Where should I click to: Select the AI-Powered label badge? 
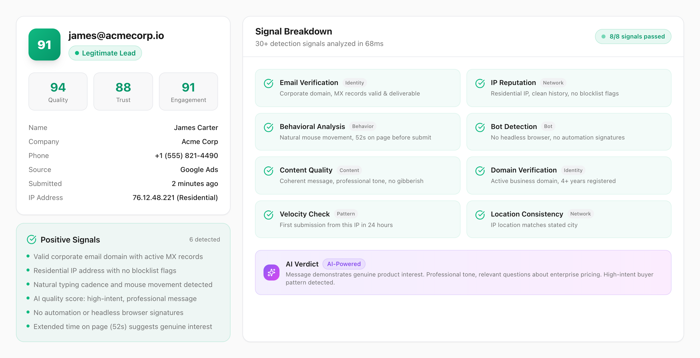pyautogui.click(x=344, y=264)
